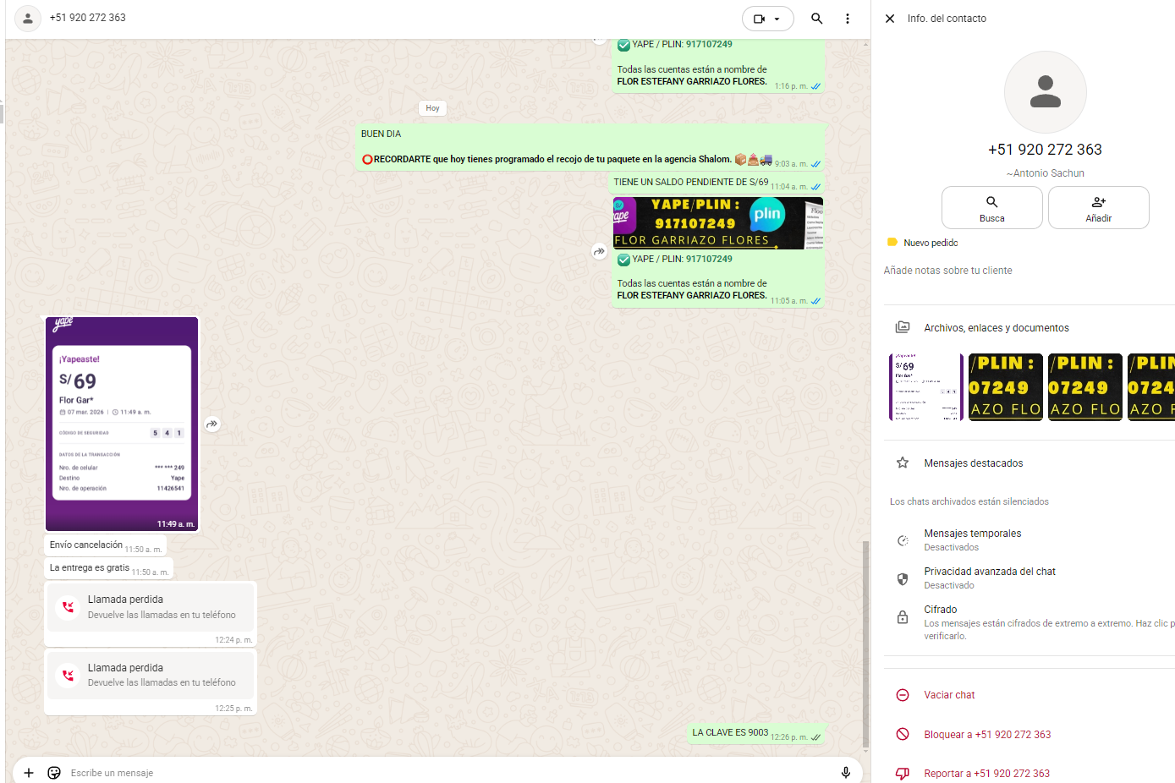Search messages using header magnifier icon
Viewport: 1175px width, 783px height.
816,19
